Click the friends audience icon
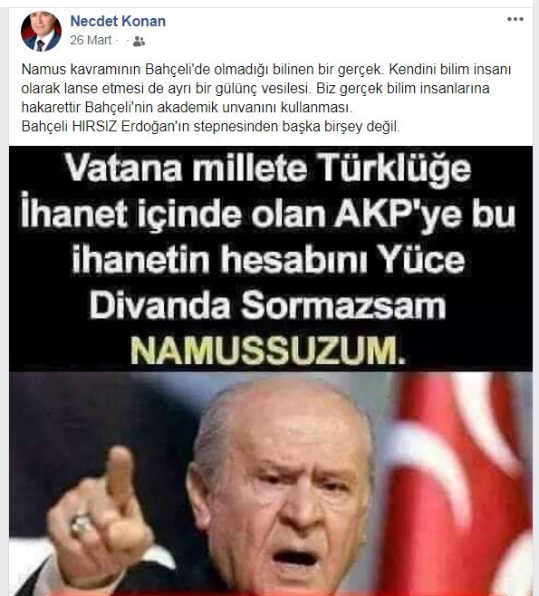 [139, 41]
